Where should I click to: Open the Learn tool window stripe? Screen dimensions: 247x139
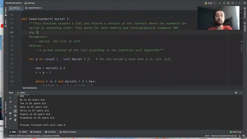click(6, 23)
